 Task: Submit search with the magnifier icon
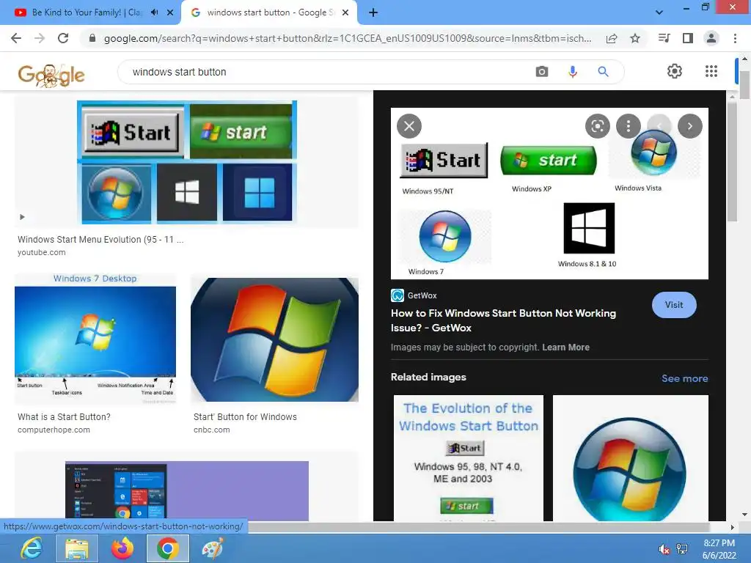coord(603,72)
